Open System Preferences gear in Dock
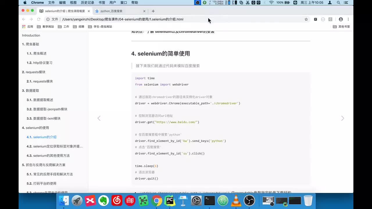 pyautogui.click(x=196, y=201)
